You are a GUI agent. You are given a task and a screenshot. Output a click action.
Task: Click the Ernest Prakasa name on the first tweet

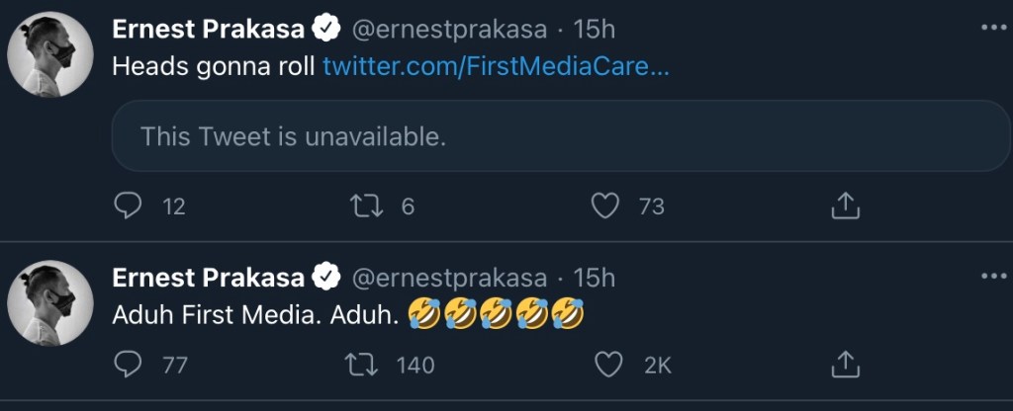208,30
